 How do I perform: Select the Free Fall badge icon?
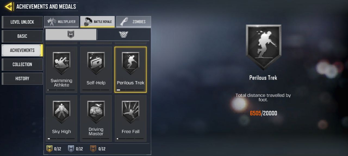130,112
